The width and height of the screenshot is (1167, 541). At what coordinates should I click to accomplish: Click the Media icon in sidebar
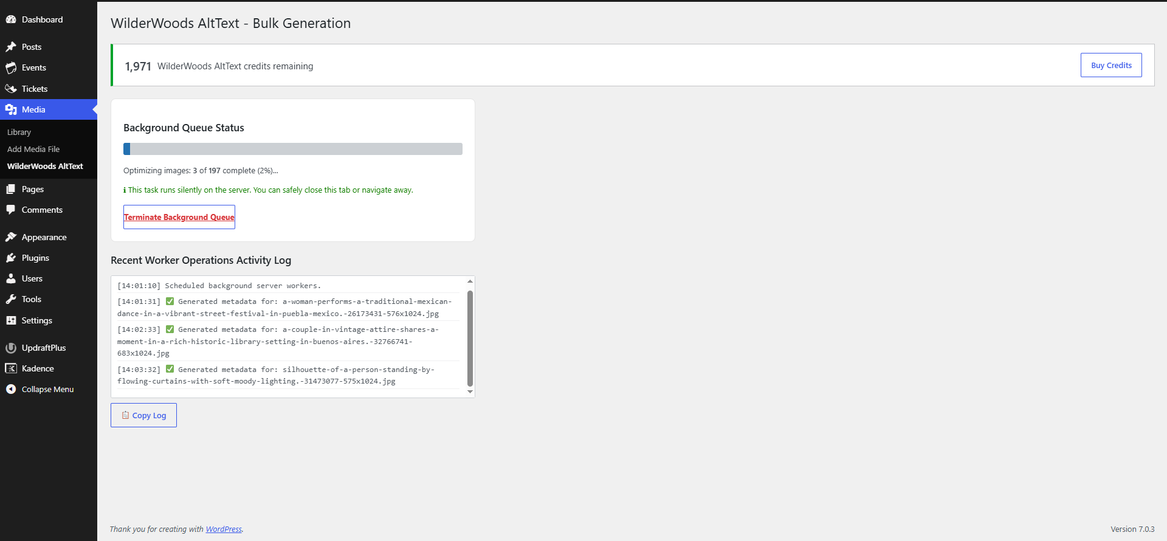pyautogui.click(x=11, y=109)
